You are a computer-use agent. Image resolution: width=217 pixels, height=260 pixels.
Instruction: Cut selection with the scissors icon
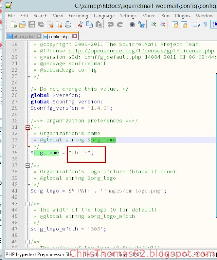click(x=80, y=24)
